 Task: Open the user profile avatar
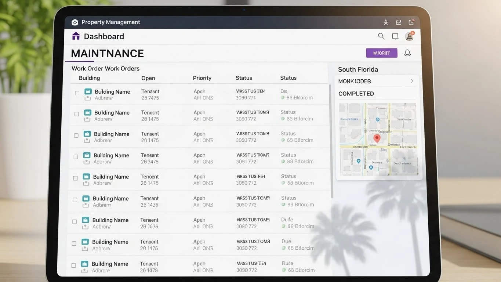[x=409, y=36]
